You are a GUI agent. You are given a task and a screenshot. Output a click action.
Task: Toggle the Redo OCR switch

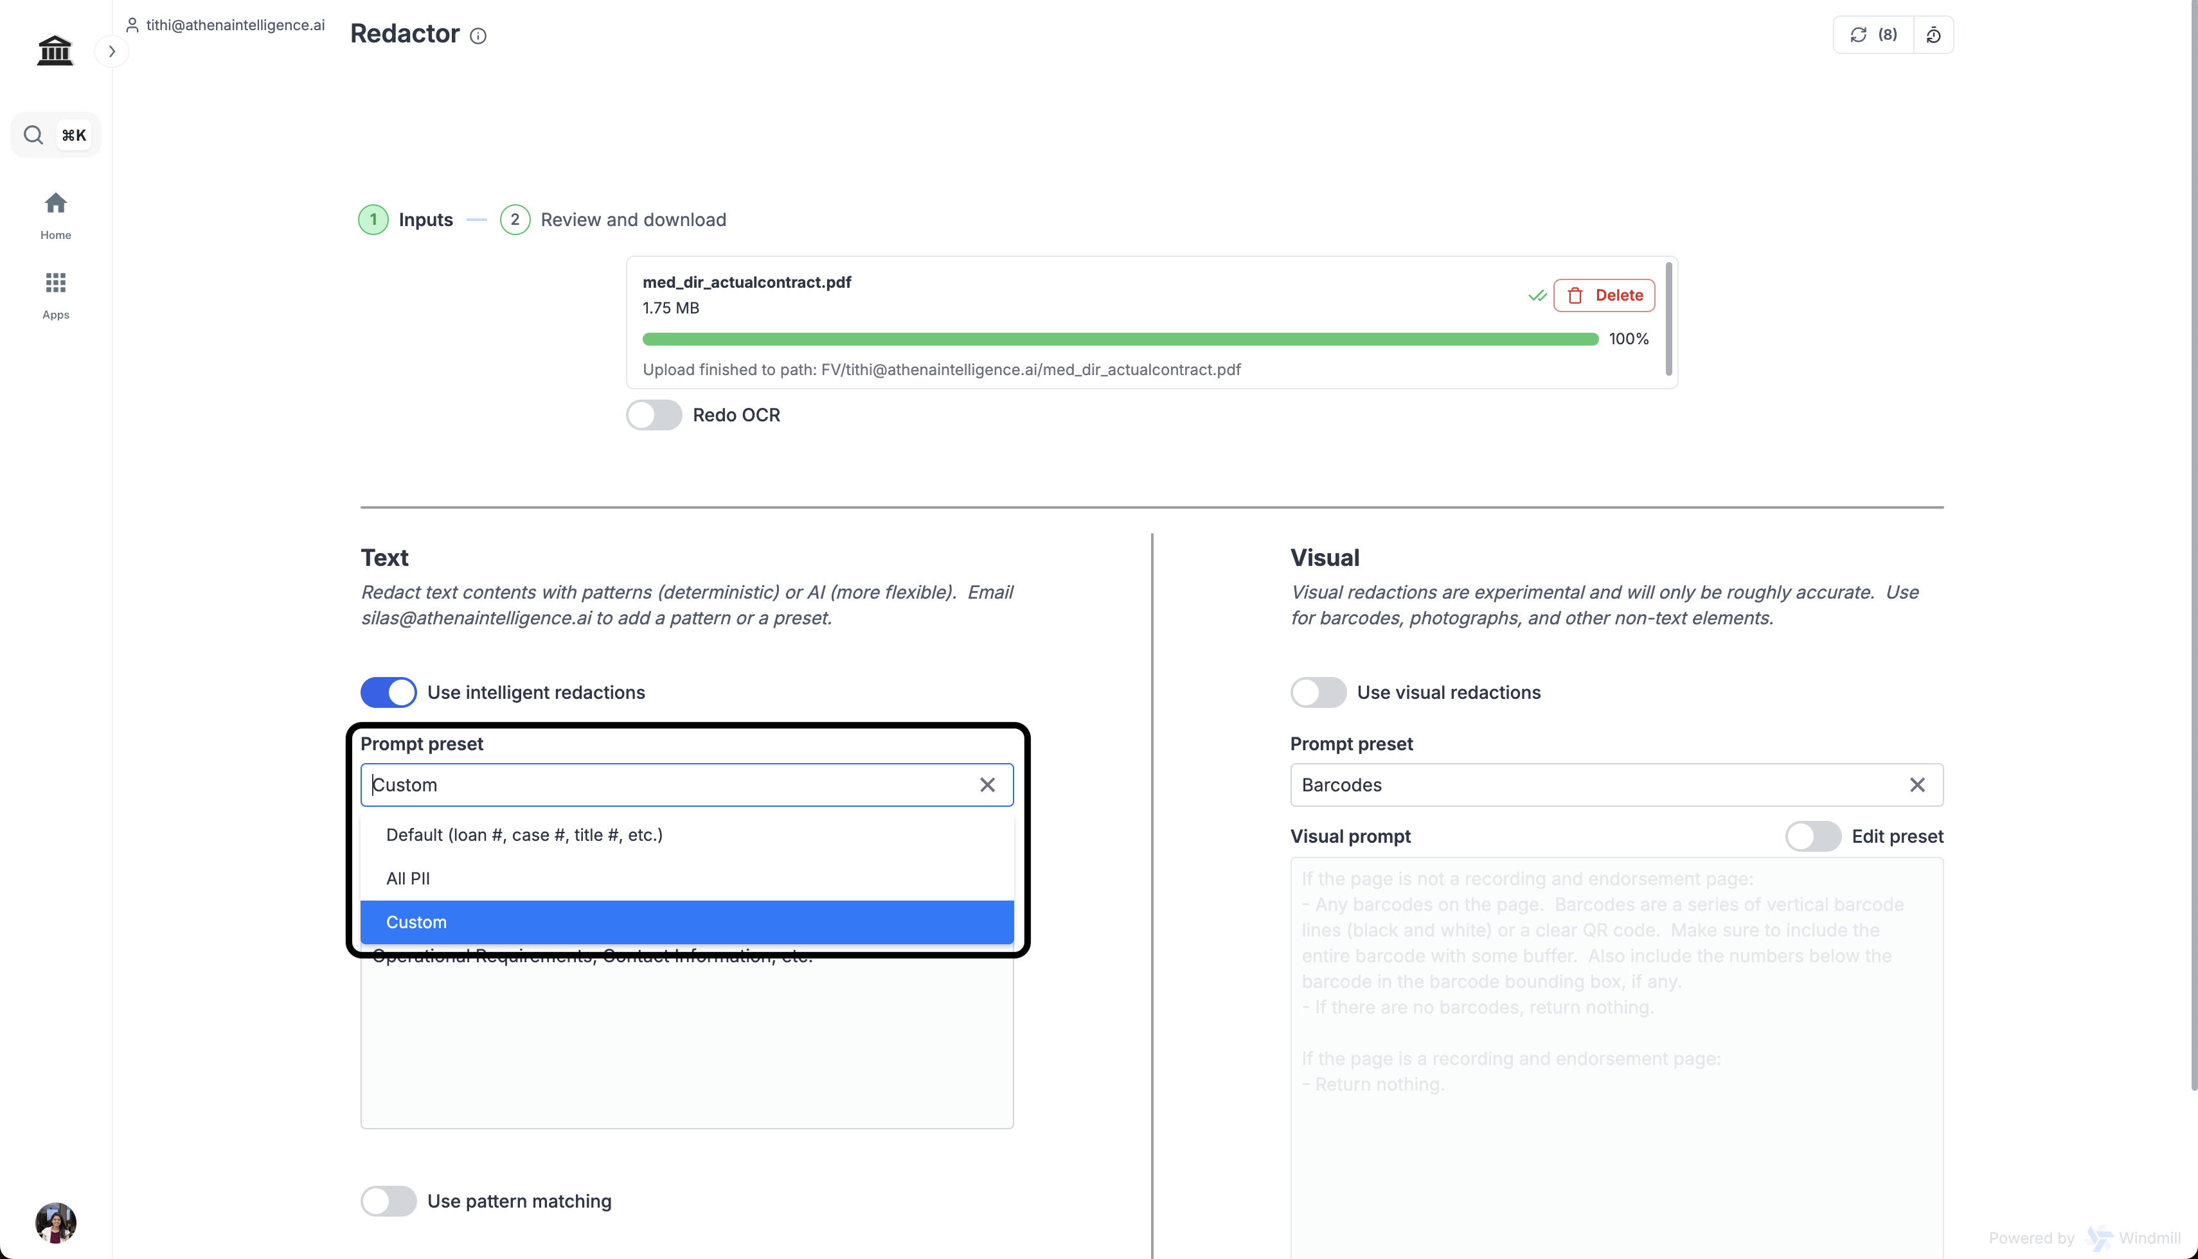[x=654, y=415]
